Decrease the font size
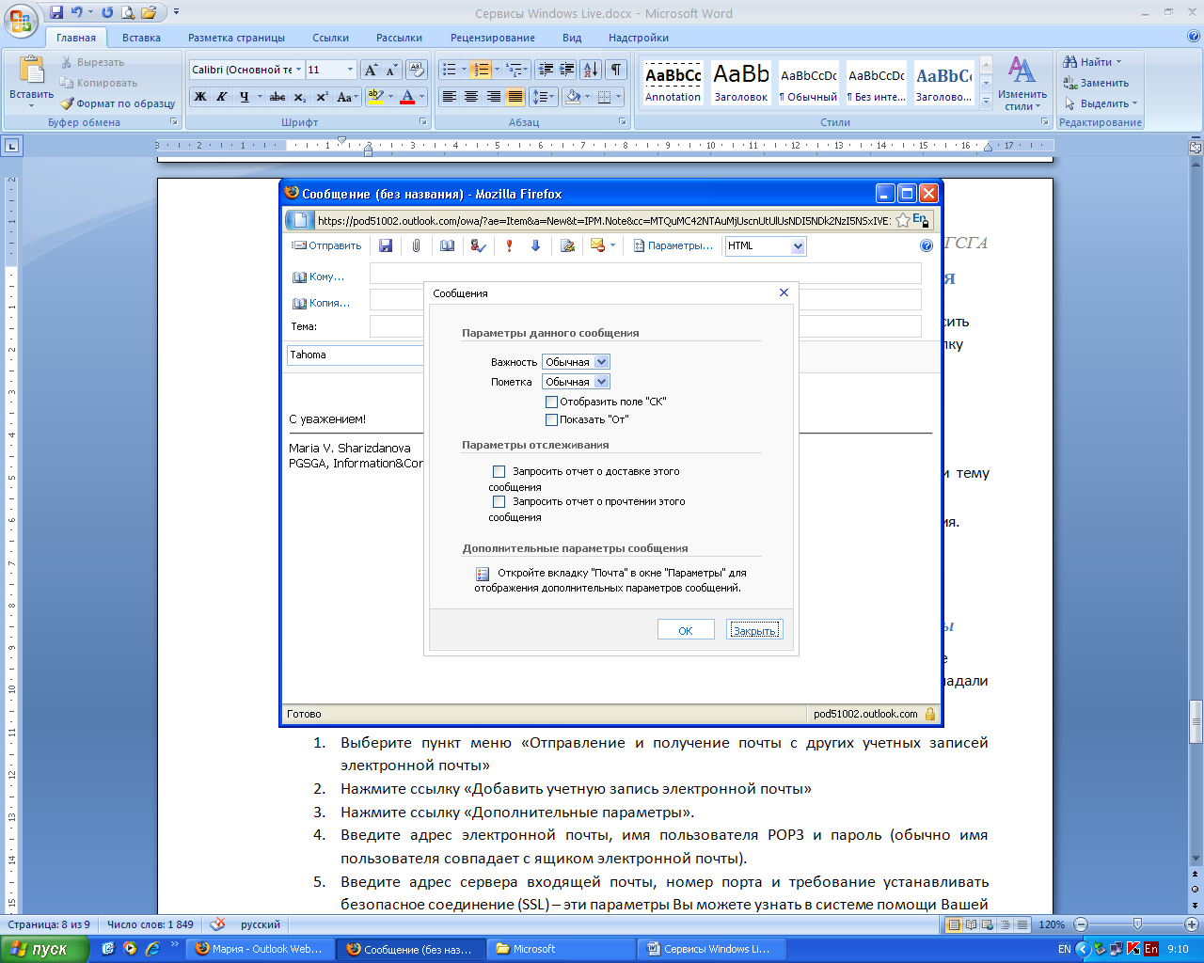 coord(391,70)
